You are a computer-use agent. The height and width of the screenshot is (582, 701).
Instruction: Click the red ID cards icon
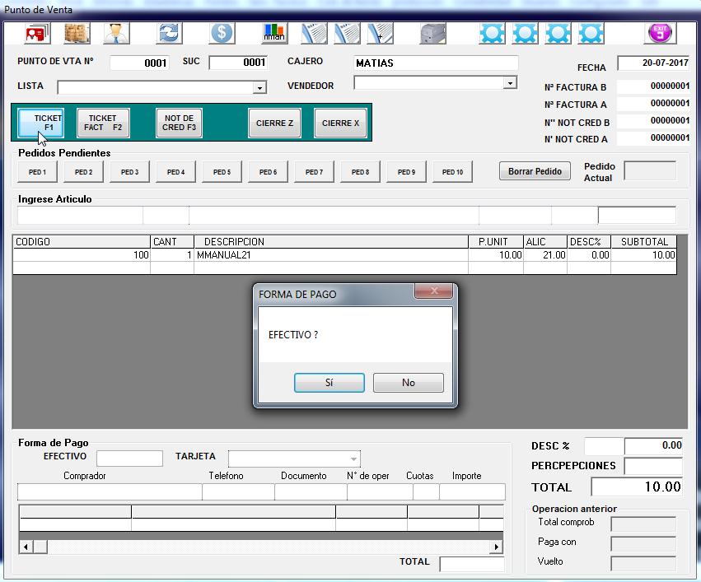[x=38, y=34]
